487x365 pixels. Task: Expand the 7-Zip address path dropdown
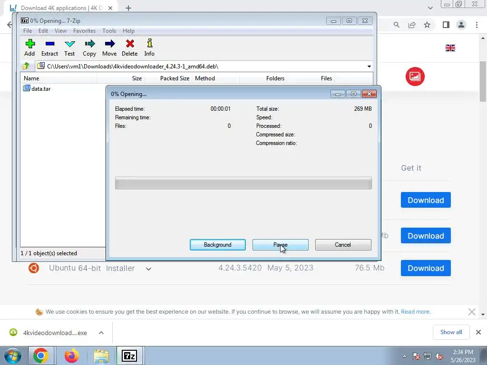(369, 67)
